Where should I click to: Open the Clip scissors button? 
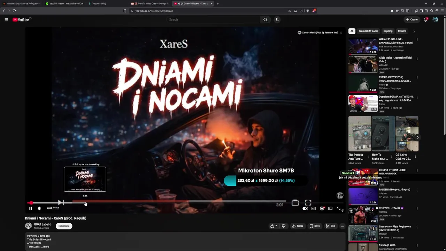(x=330, y=226)
